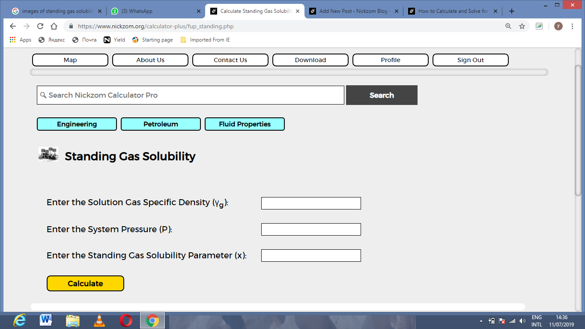Open the Apps bookmarks shortcut
Image resolution: width=585 pixels, height=329 pixels.
20,40
